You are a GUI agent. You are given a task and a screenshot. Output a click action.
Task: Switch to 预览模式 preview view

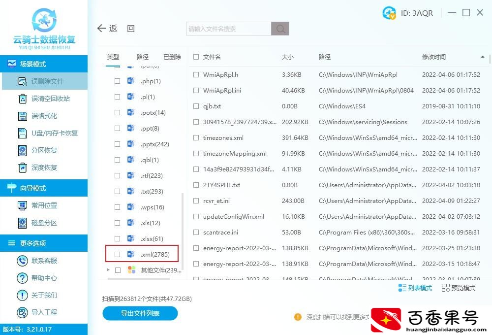point(459,288)
